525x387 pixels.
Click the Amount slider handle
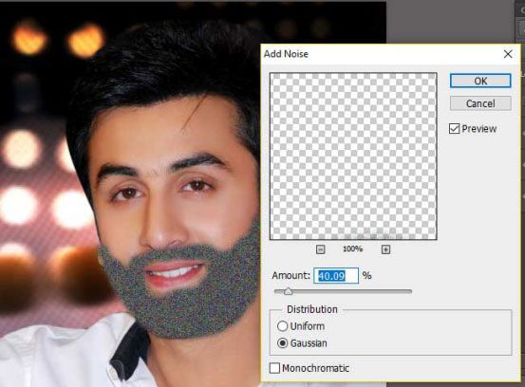click(288, 291)
